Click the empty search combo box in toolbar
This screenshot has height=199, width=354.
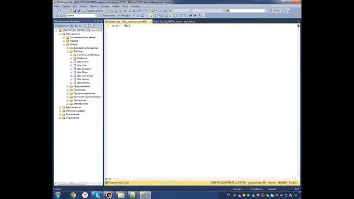(x=248, y=11)
